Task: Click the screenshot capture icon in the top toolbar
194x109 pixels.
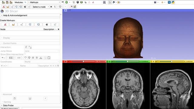Action: [155, 2]
